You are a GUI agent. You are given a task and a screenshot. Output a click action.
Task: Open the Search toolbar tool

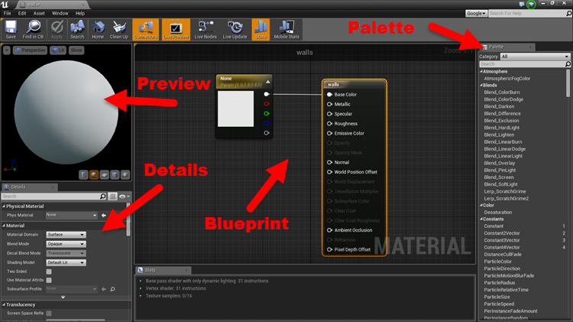(77, 29)
